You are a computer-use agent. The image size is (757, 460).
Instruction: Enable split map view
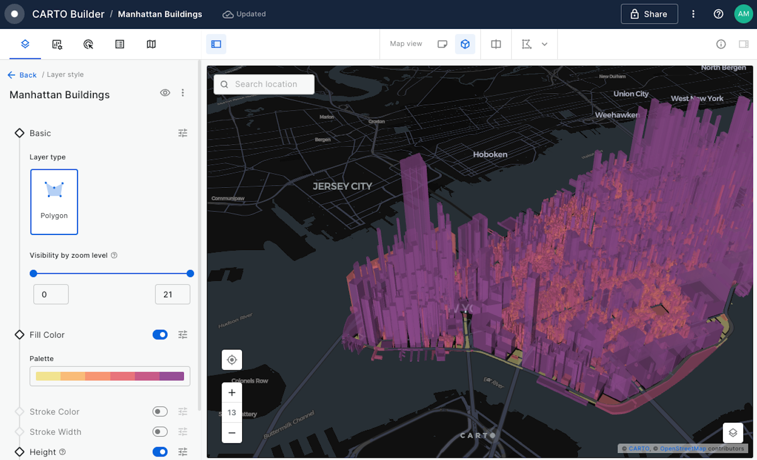pyautogui.click(x=496, y=44)
